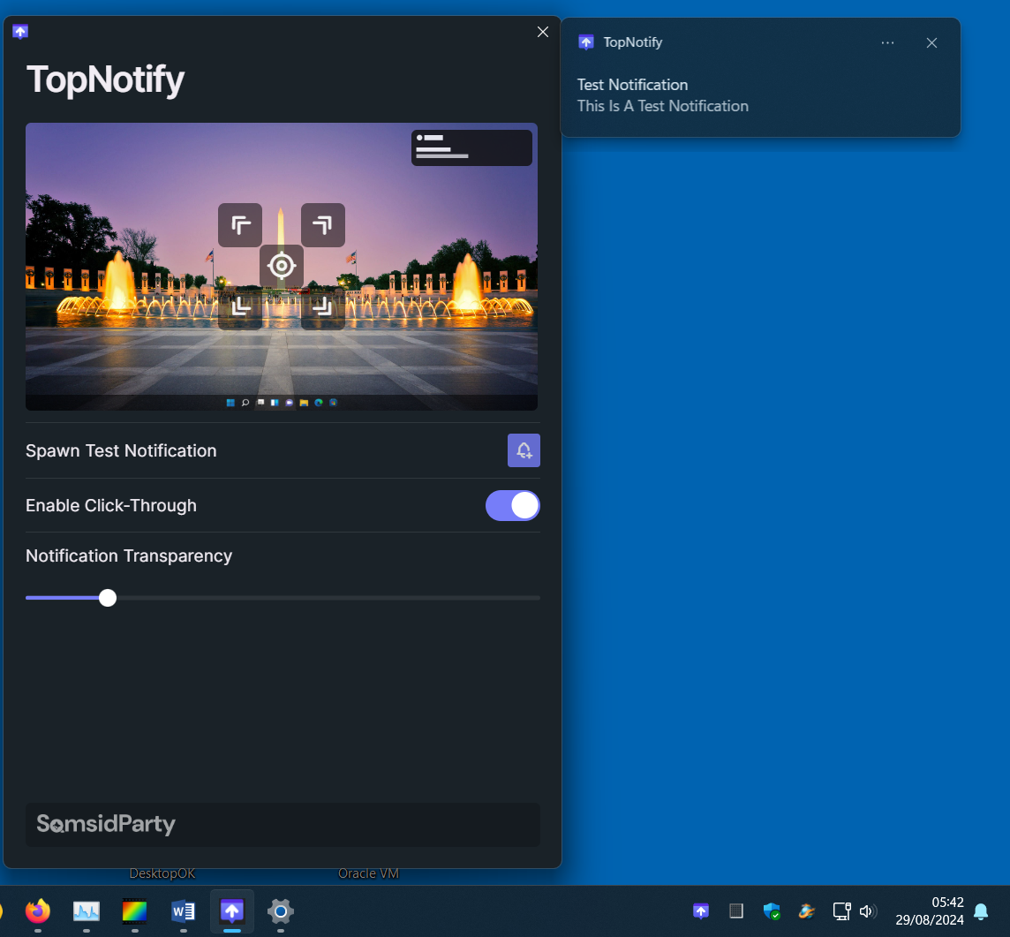Open Windows Security shield tray icon

coord(772,911)
